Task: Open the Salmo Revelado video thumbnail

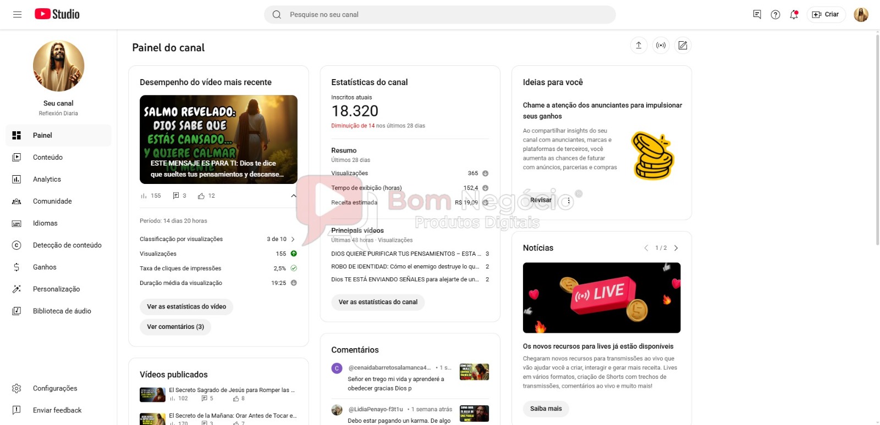Action: click(218, 139)
